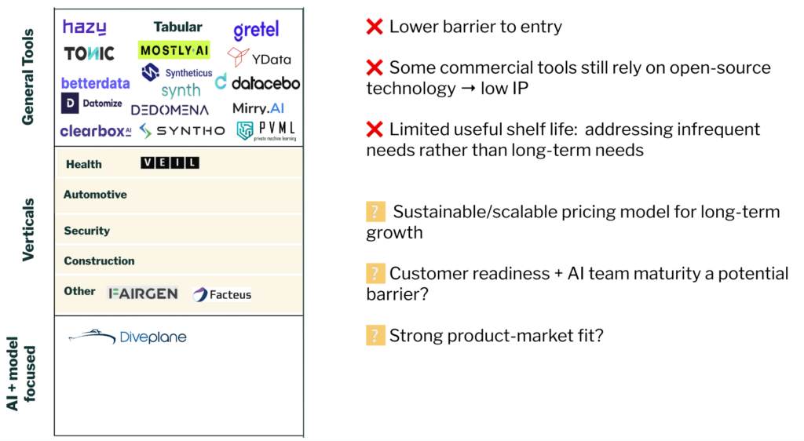
Task: Click the Gretel logo
Action: (256, 31)
